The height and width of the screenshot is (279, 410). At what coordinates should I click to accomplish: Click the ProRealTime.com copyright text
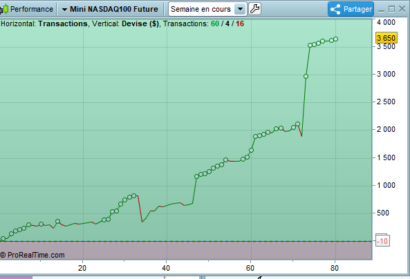coord(32,255)
